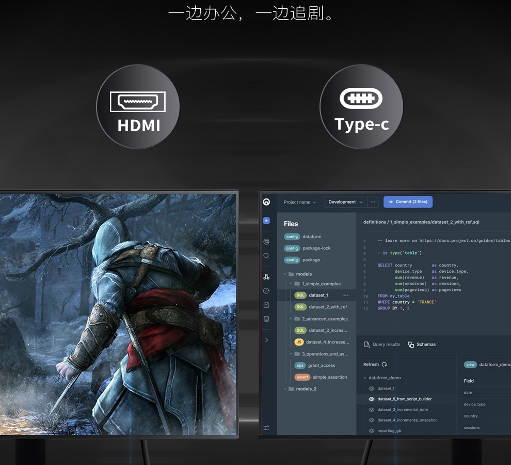Collapse the 1_simple_examples folder
This screenshot has height=465, width=511.
[291, 284]
